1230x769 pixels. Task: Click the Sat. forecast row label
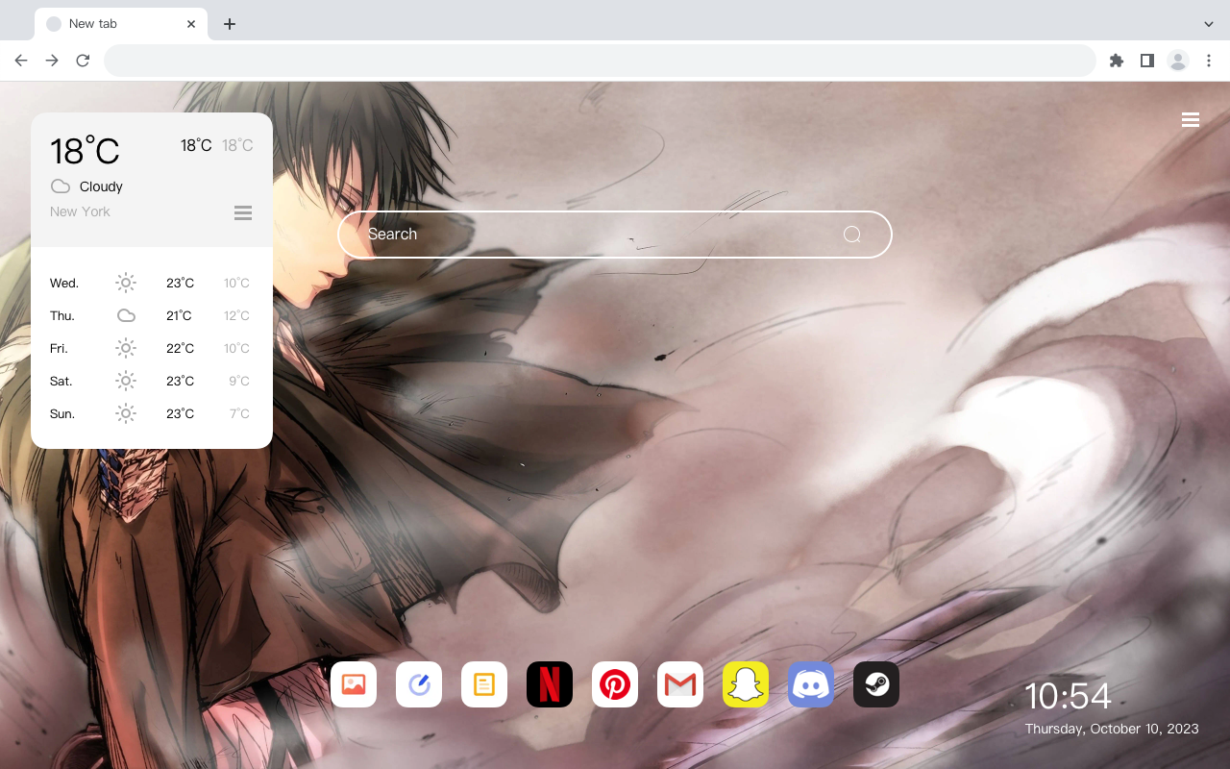pos(61,382)
